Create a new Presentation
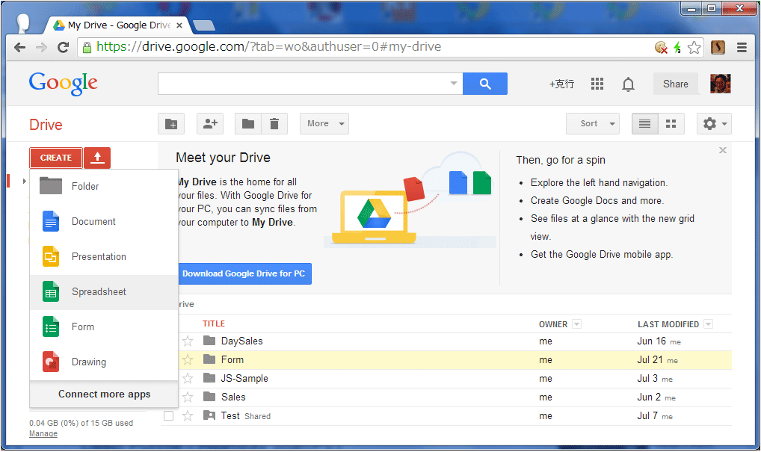This screenshot has height=452, width=761. pos(104,256)
